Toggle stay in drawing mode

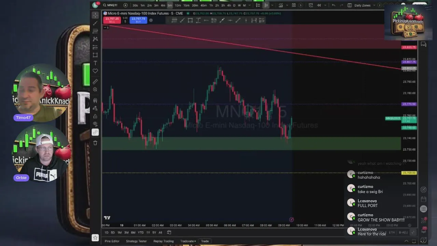(x=95, y=108)
